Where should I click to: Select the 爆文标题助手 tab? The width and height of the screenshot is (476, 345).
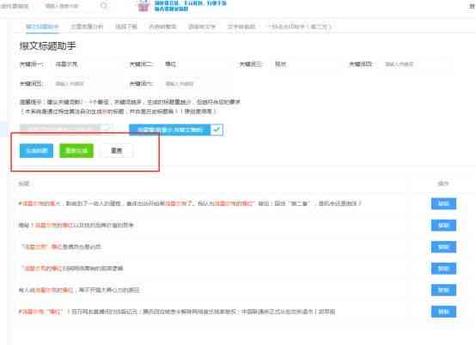click(42, 27)
